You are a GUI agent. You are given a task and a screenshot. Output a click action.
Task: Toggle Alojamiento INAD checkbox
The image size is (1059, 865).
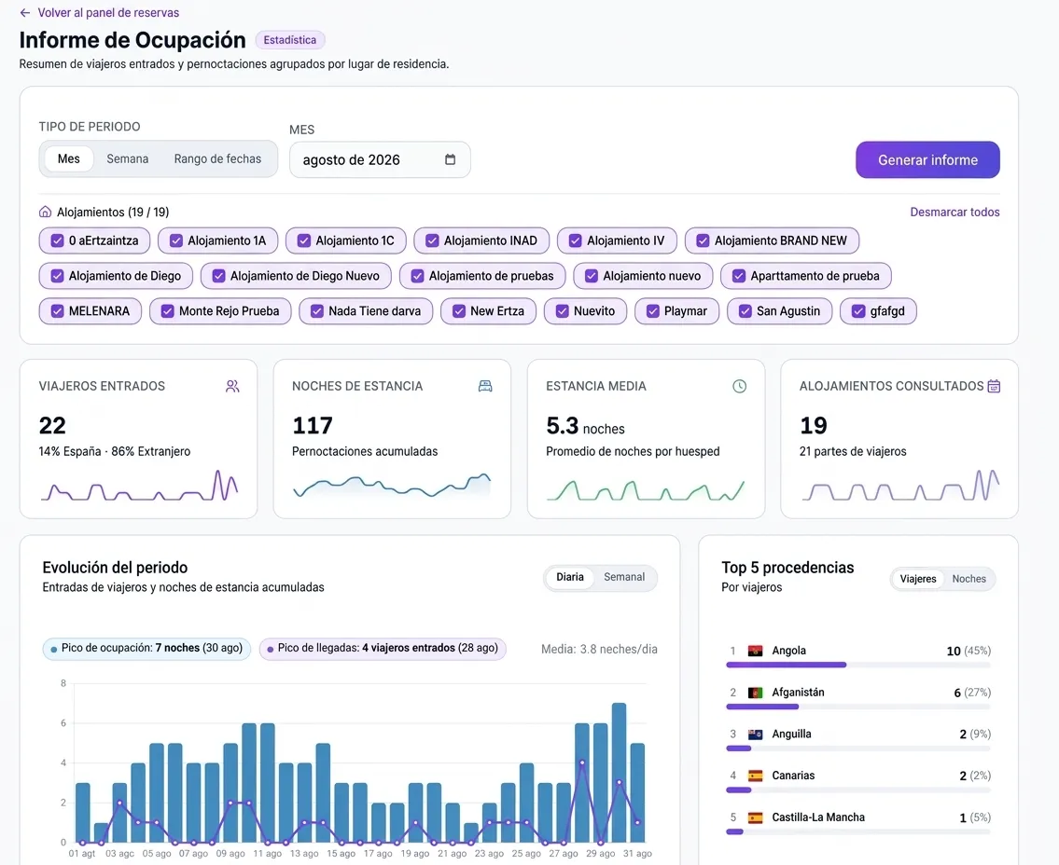[432, 240]
